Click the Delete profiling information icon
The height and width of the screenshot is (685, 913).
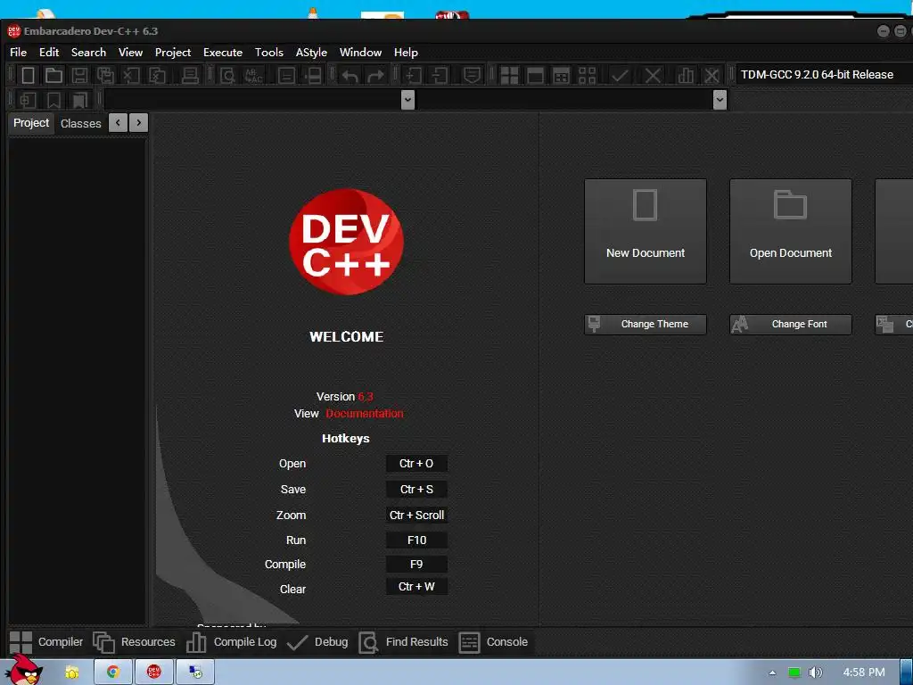[x=711, y=75]
